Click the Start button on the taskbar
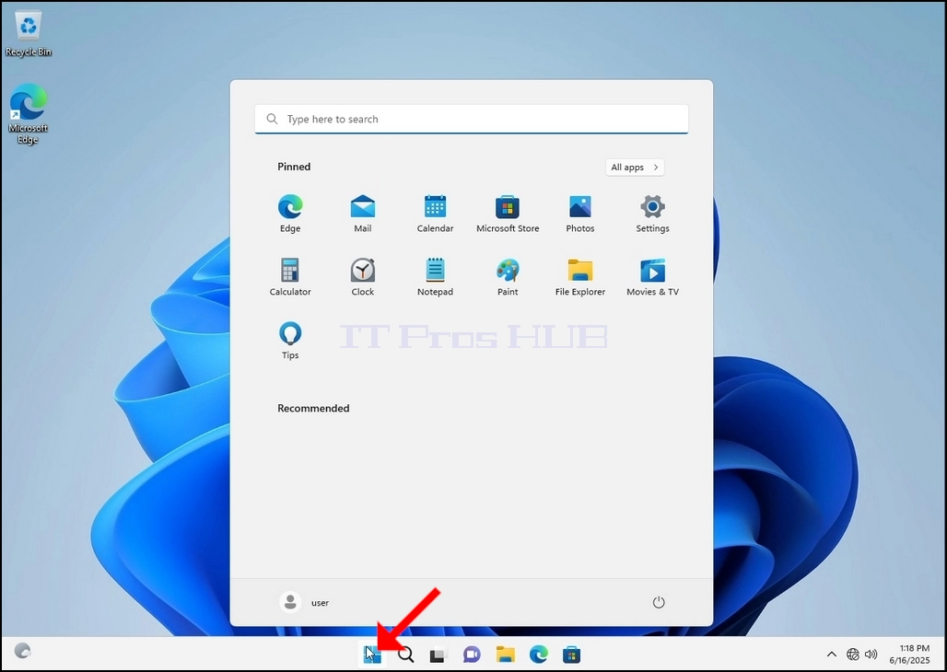Screen dimensions: 947x672 tap(372, 654)
